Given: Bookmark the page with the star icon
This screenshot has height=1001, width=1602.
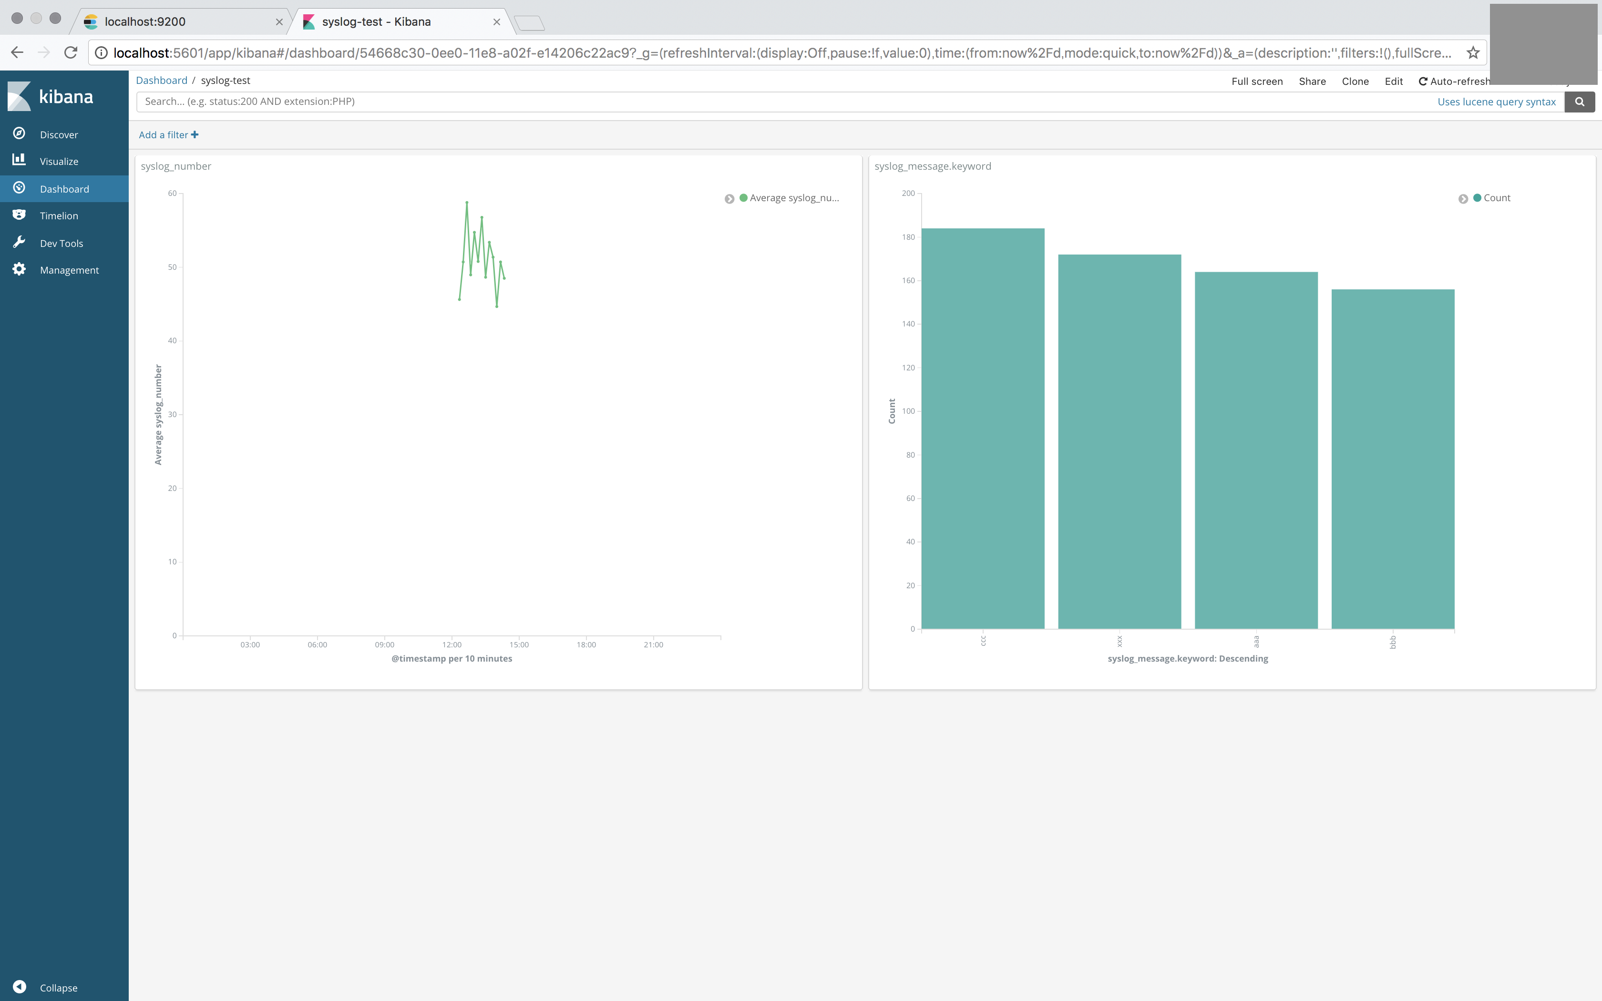Looking at the screenshot, I should point(1473,53).
